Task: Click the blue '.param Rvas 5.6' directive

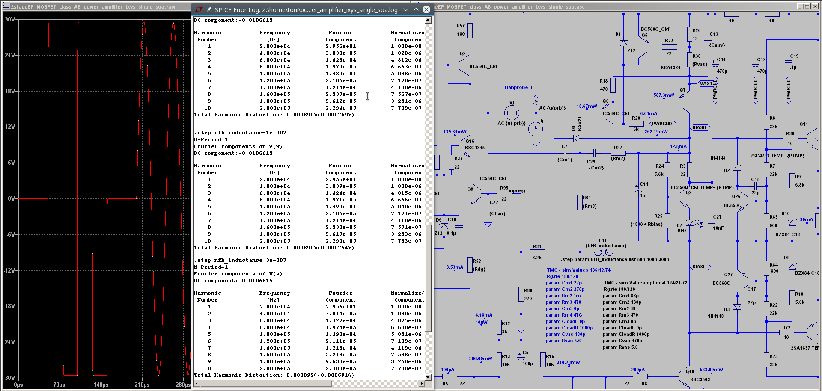Action: (563, 341)
